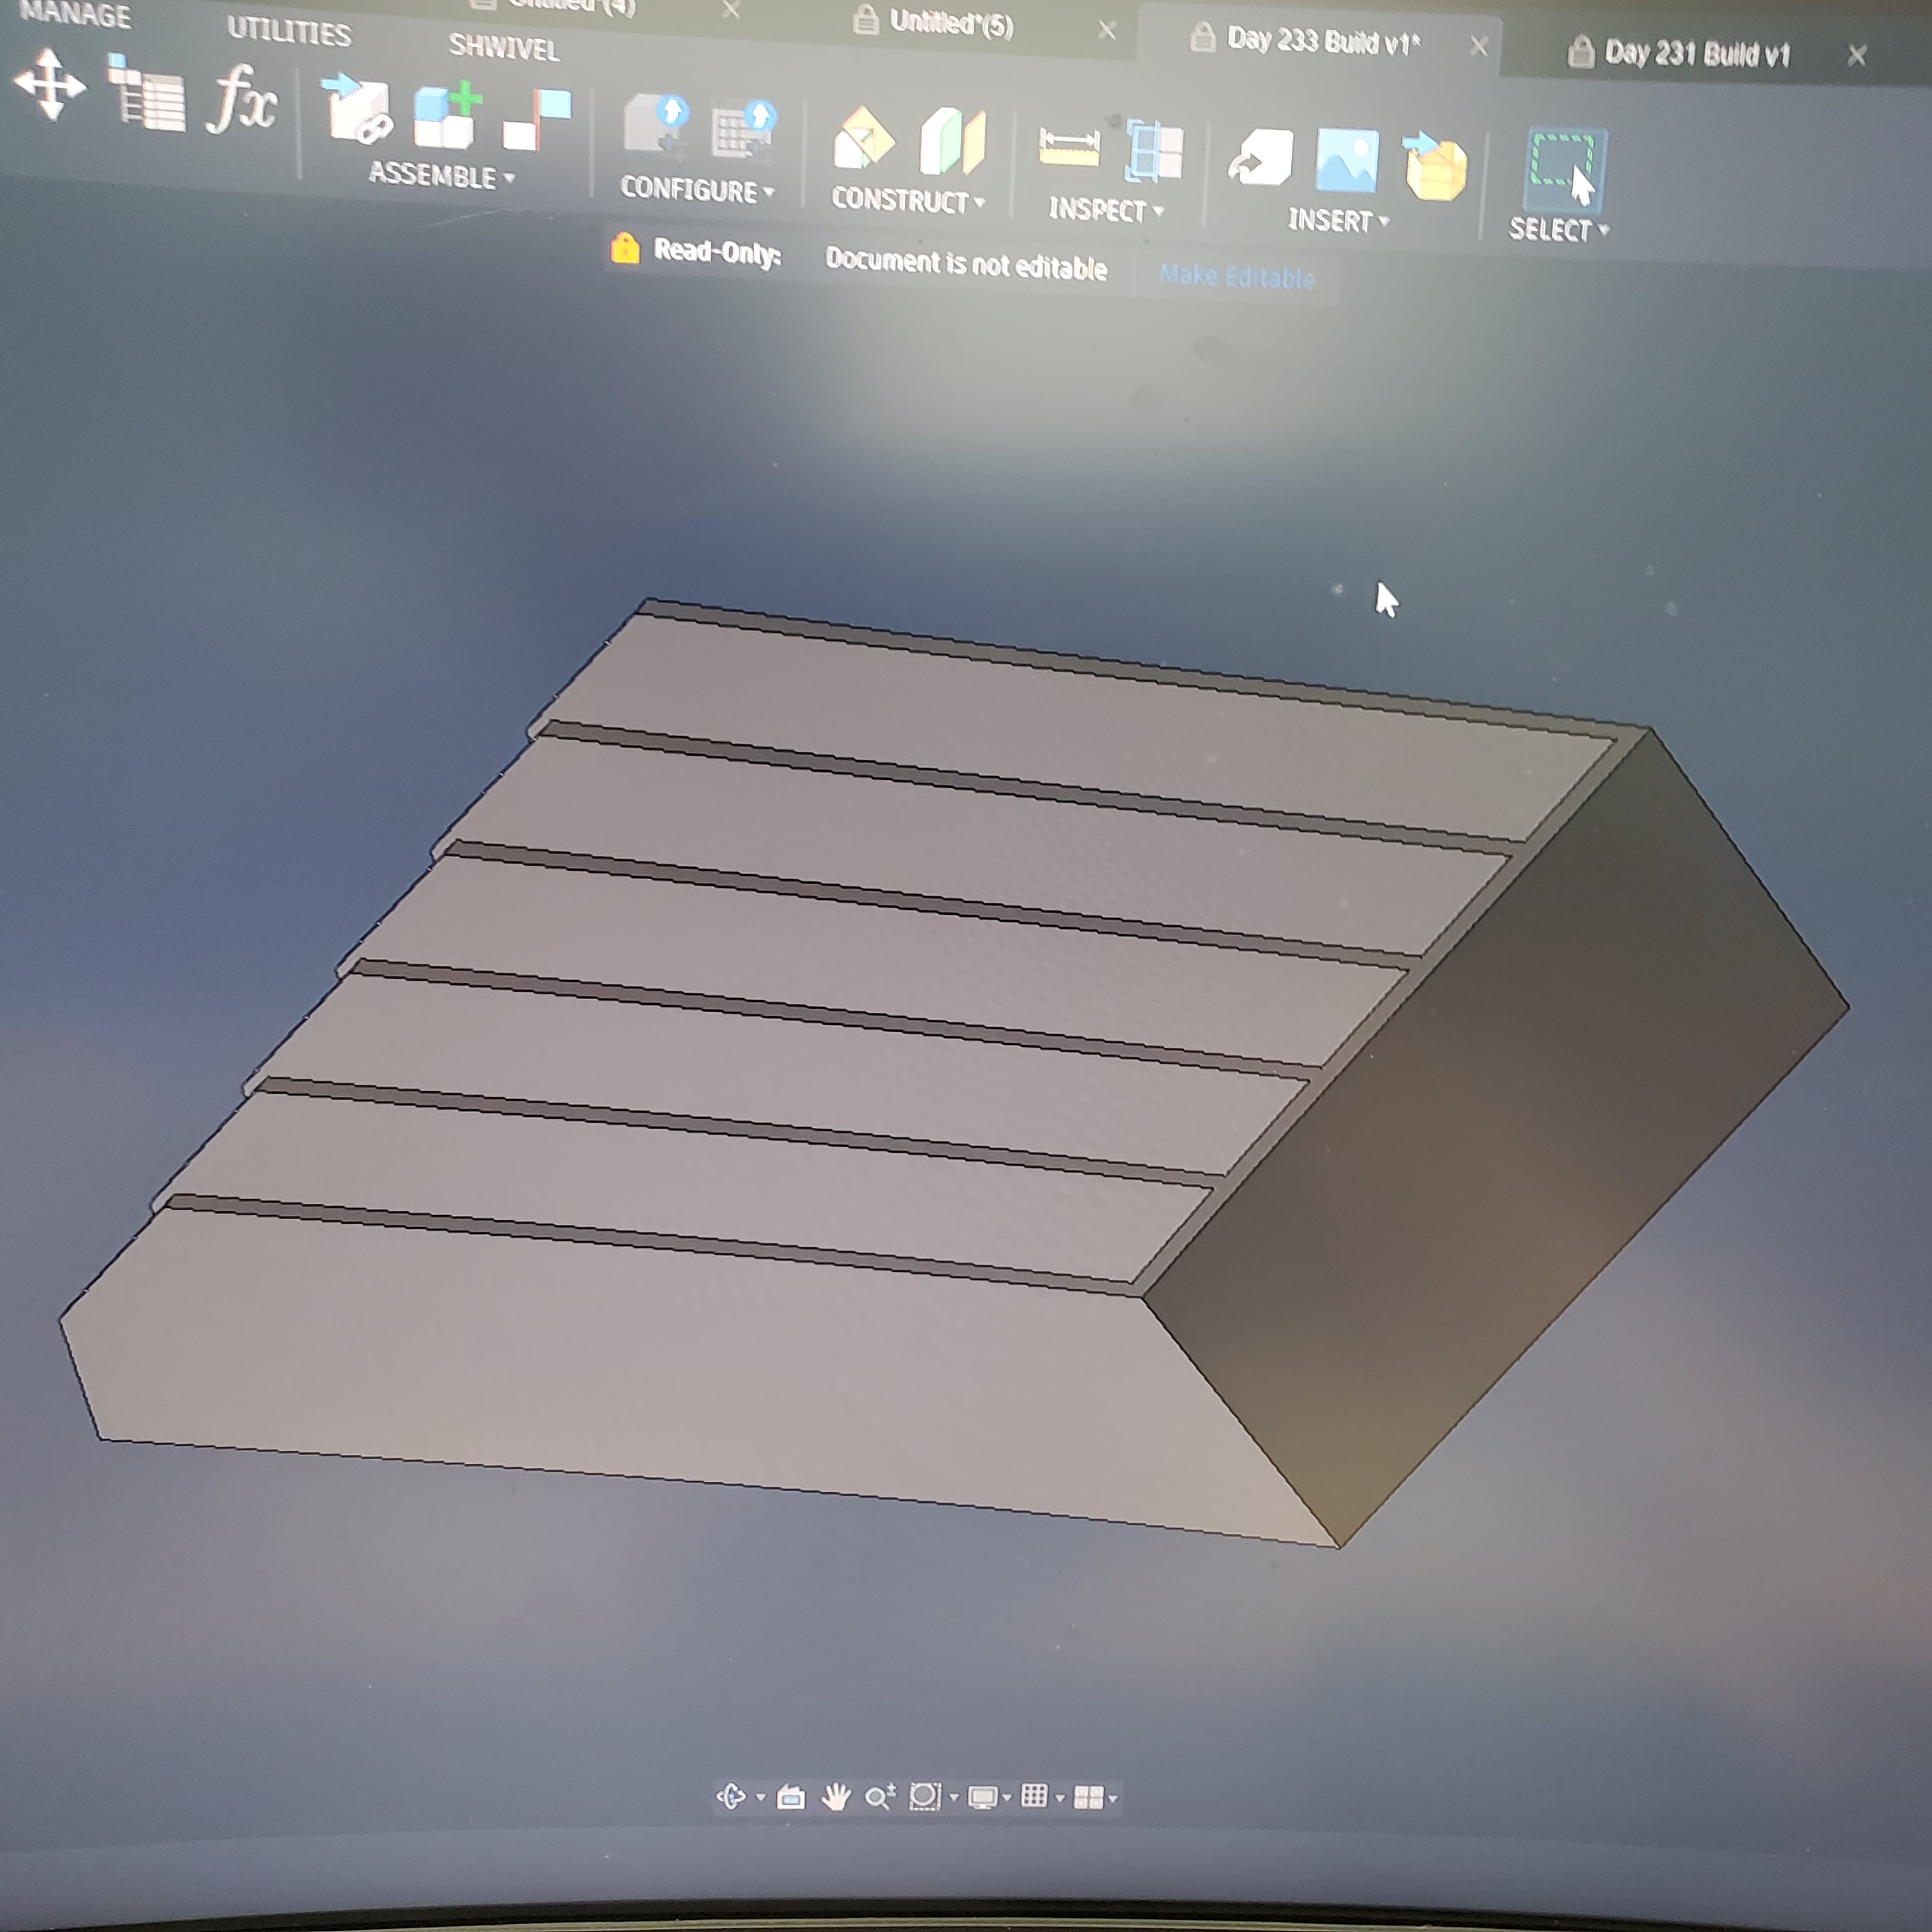Click the Zoom Window fit icon
The height and width of the screenshot is (1932, 1932).
[925, 1797]
